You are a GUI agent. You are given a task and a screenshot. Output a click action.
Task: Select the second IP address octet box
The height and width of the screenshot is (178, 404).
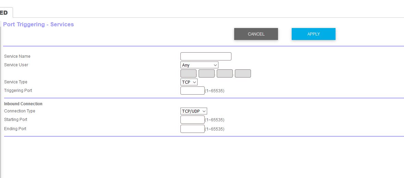click(207, 73)
